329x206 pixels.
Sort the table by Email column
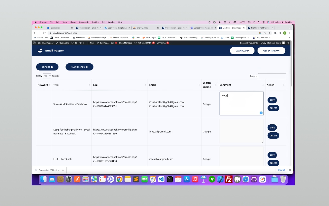tap(174, 85)
